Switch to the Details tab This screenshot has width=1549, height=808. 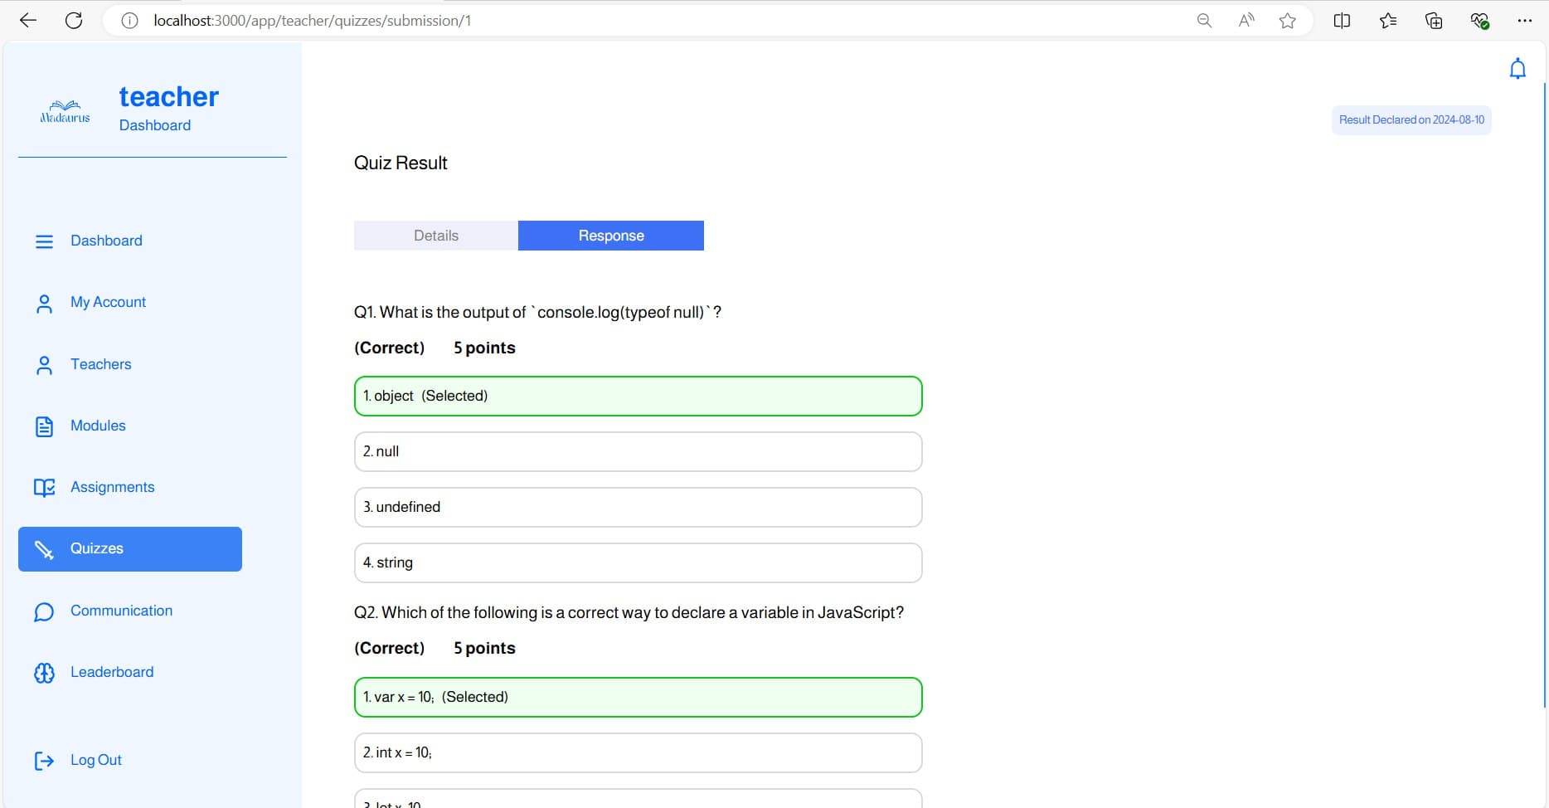click(436, 236)
